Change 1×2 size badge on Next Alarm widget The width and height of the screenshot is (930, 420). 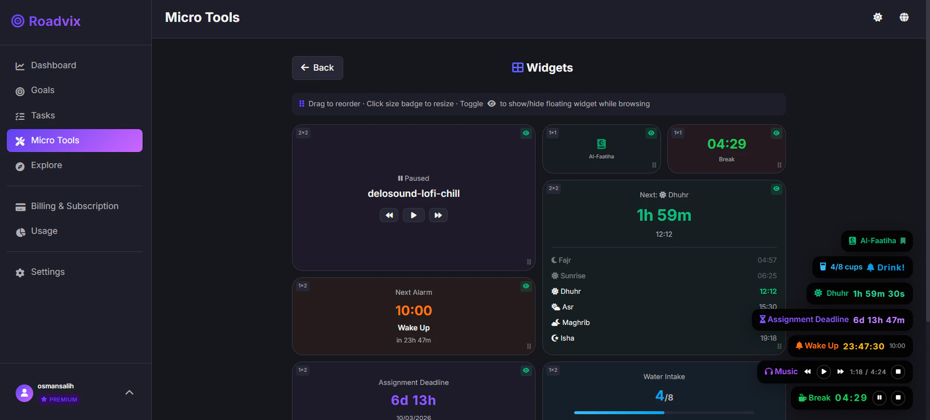pyautogui.click(x=303, y=286)
